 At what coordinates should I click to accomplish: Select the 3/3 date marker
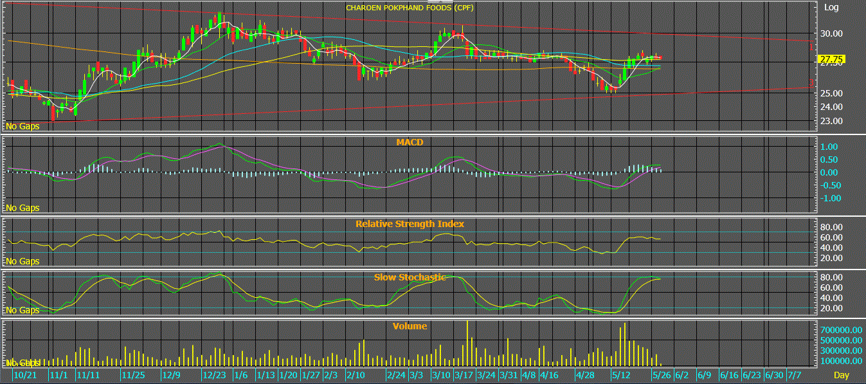tap(416, 375)
